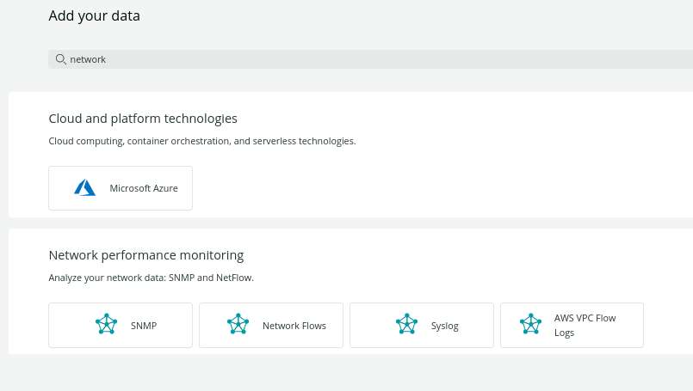Open the AWS VPC Flow Logs tile
Image resolution: width=693 pixels, height=391 pixels.
[x=572, y=325]
